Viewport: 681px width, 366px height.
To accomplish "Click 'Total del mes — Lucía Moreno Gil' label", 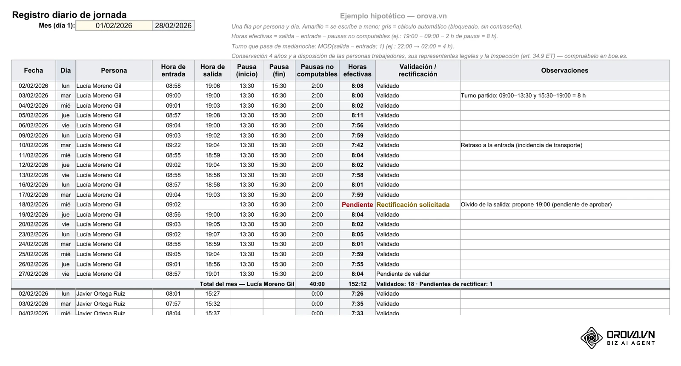I will (247, 284).
